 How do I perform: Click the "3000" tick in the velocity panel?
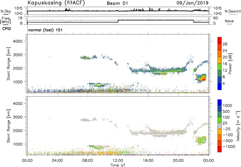click(18, 117)
